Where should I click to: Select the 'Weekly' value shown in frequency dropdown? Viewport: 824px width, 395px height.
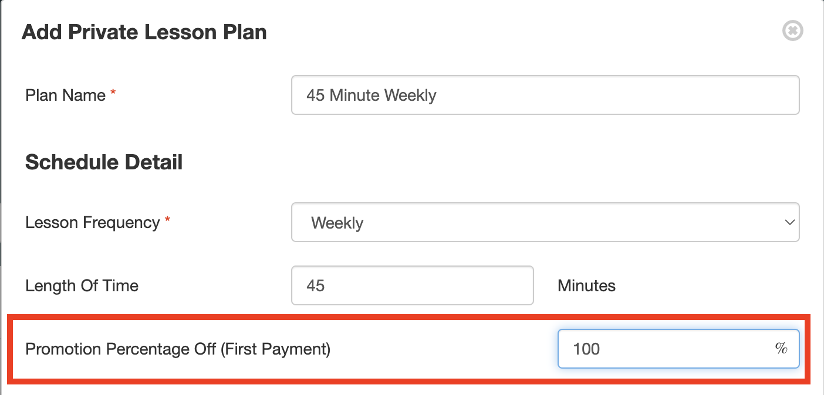pyautogui.click(x=337, y=223)
